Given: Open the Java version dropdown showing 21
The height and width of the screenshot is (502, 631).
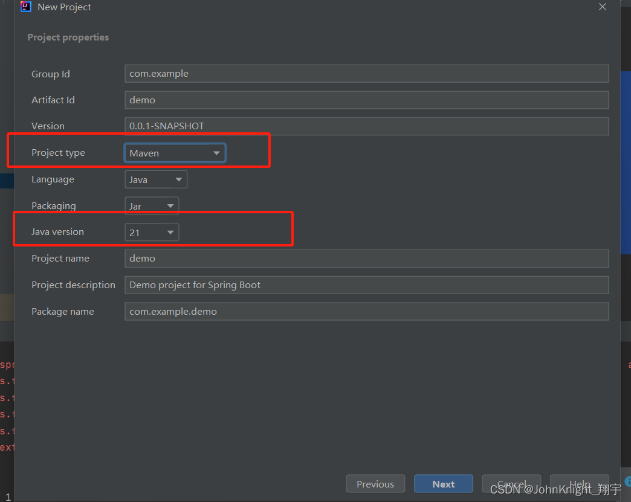Looking at the screenshot, I should point(151,231).
